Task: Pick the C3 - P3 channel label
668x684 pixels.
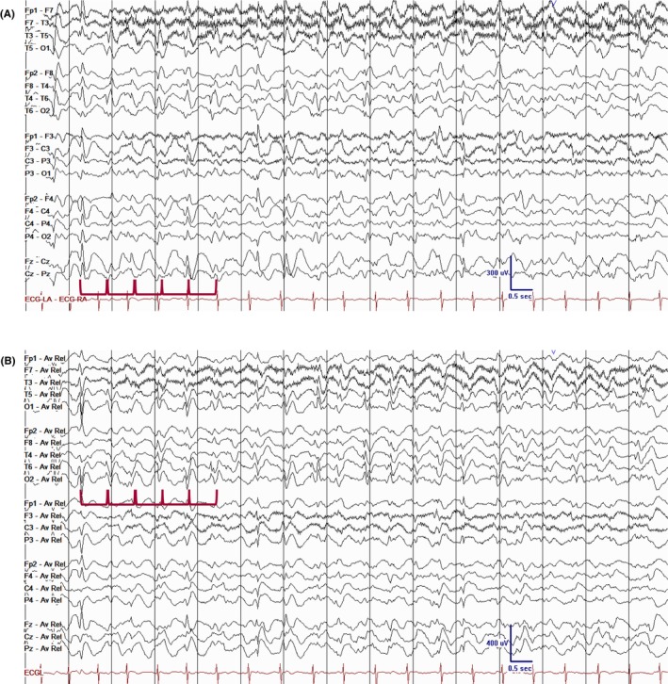Action: [38, 161]
